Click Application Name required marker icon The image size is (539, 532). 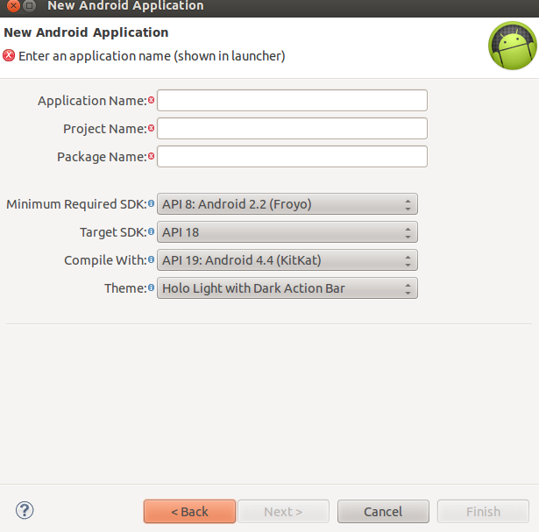pyautogui.click(x=151, y=100)
